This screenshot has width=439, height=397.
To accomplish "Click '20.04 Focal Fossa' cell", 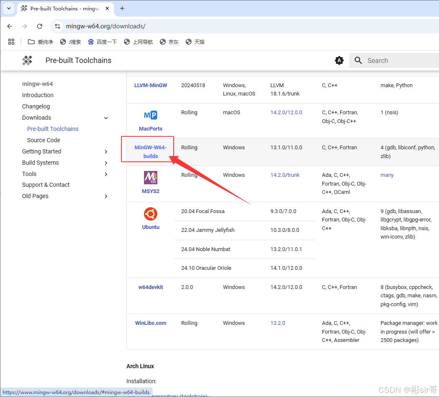I will pos(203,211).
